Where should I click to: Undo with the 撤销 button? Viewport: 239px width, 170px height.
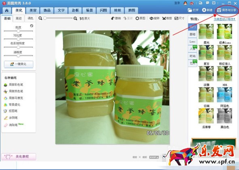116,18
